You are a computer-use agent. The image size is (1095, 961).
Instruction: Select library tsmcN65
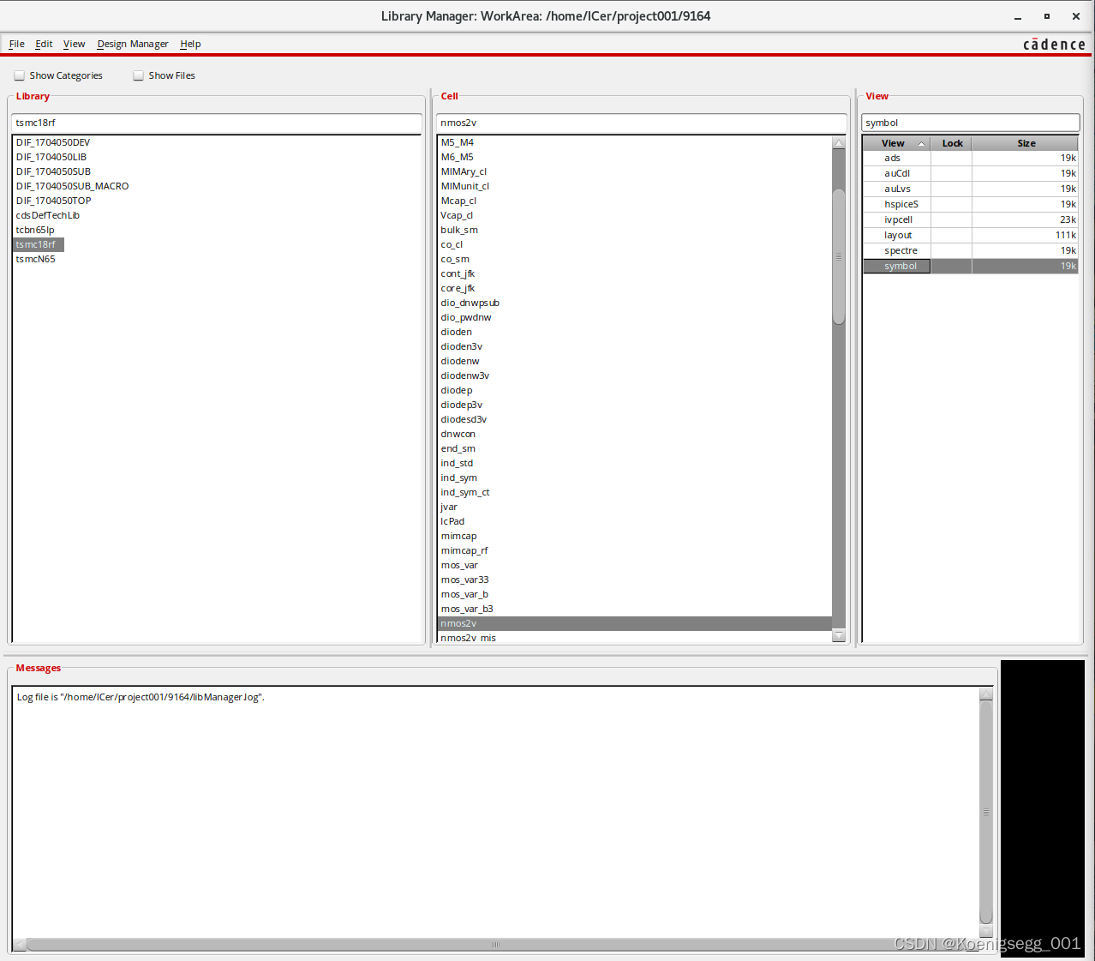click(x=35, y=259)
